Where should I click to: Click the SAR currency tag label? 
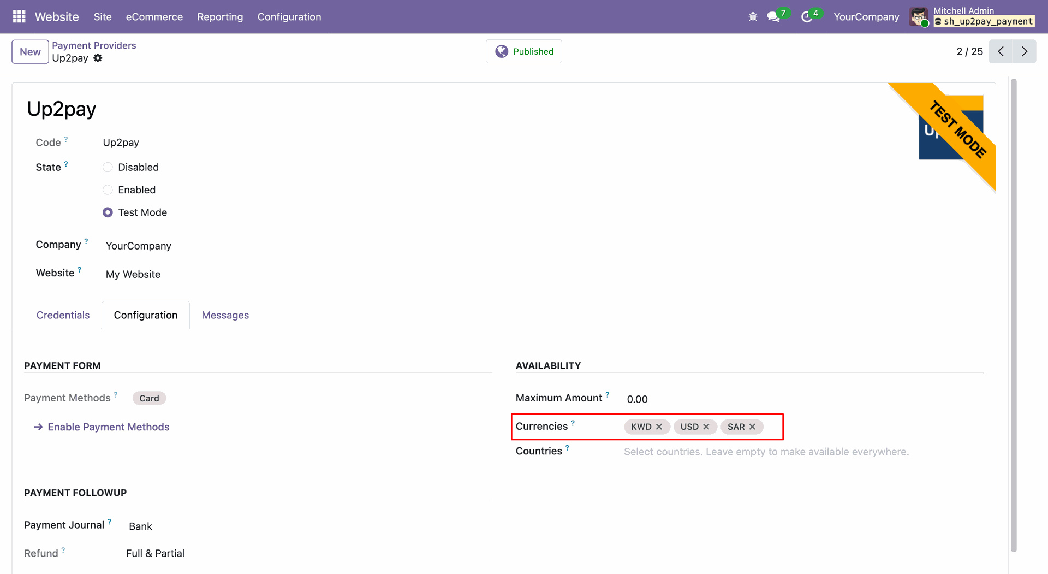736,427
